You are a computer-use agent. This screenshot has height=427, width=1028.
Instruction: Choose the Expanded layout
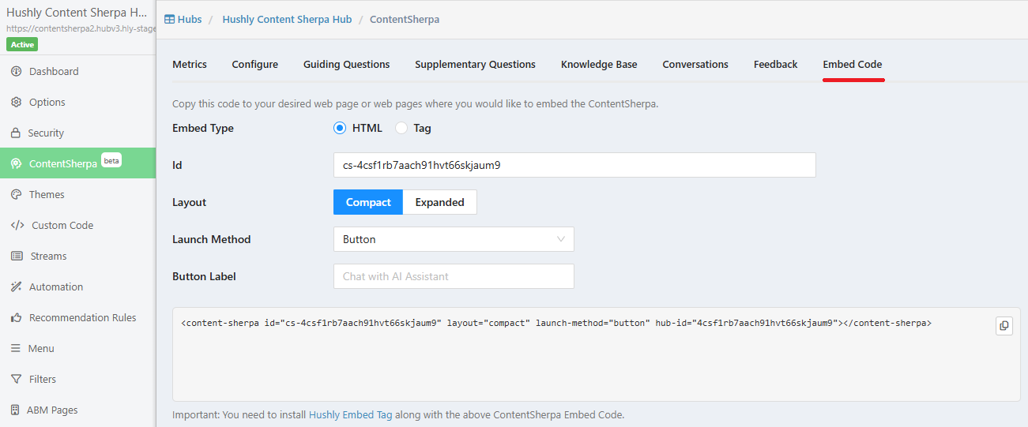[440, 202]
